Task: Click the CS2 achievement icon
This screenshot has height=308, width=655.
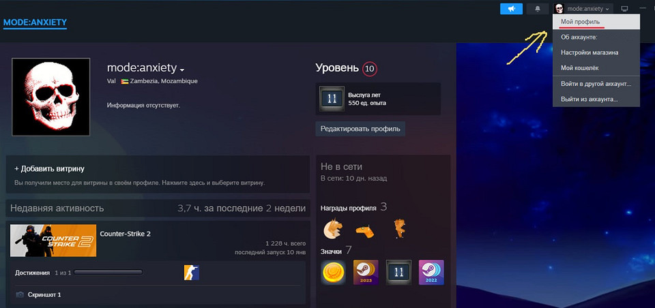Action: tap(191, 273)
